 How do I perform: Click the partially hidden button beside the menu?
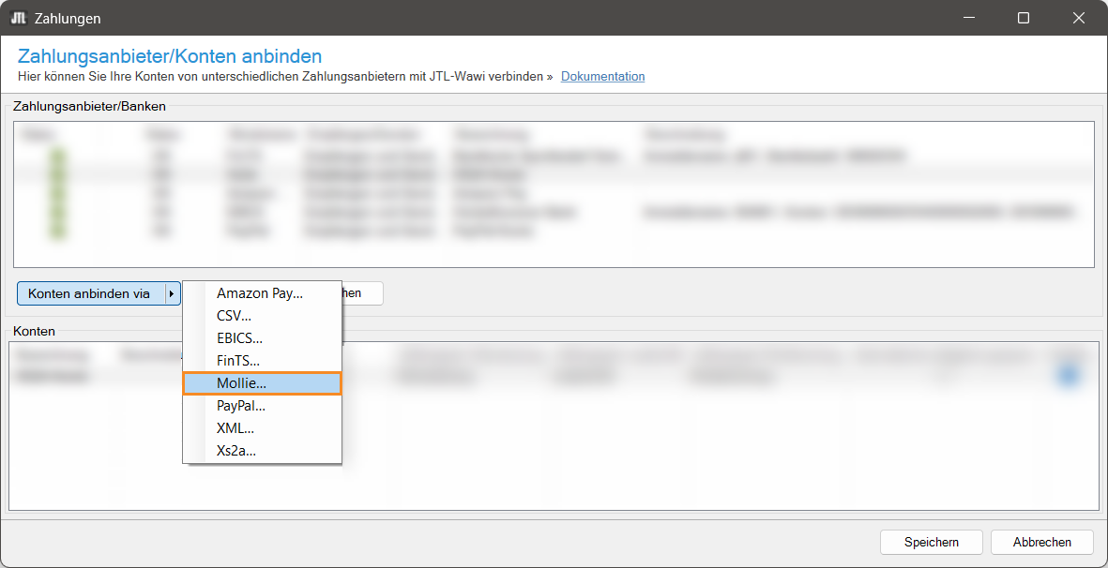pyautogui.click(x=362, y=293)
